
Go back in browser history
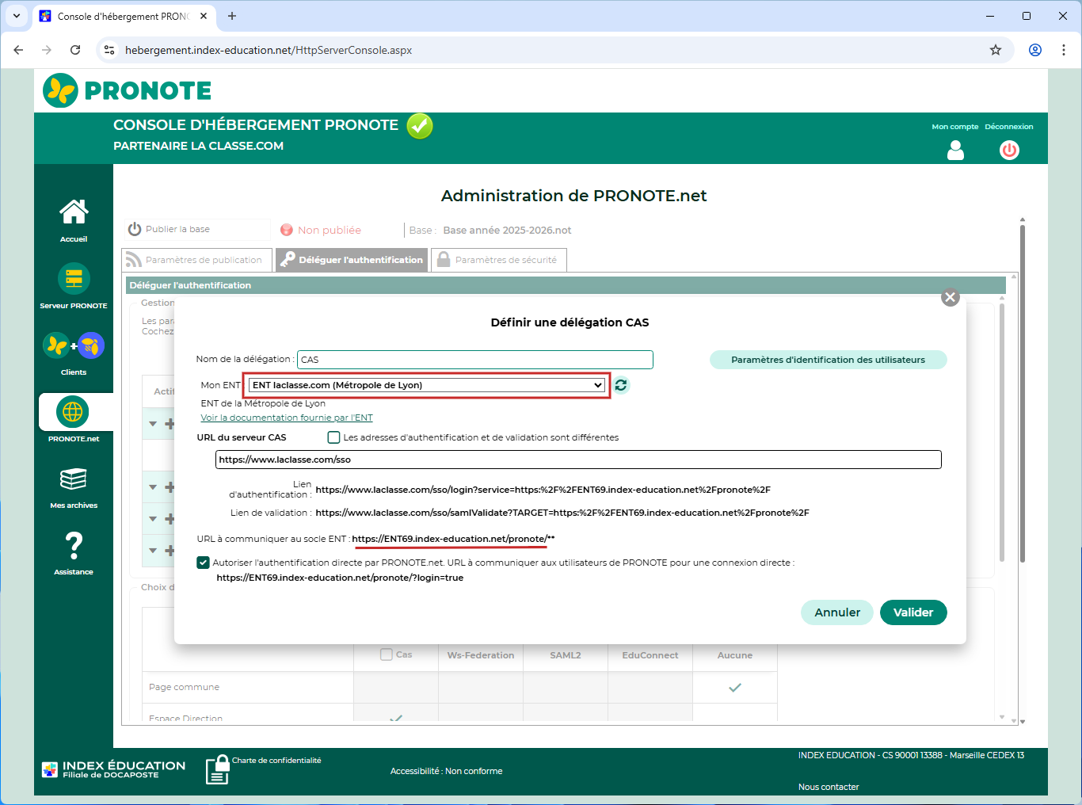(18, 50)
